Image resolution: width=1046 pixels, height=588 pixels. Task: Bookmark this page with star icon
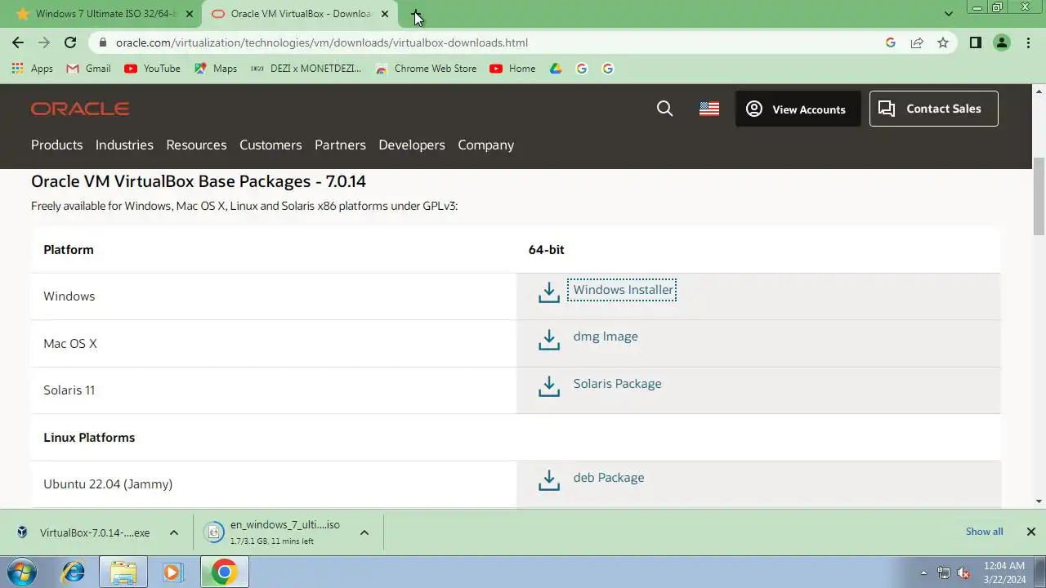pyautogui.click(x=943, y=42)
